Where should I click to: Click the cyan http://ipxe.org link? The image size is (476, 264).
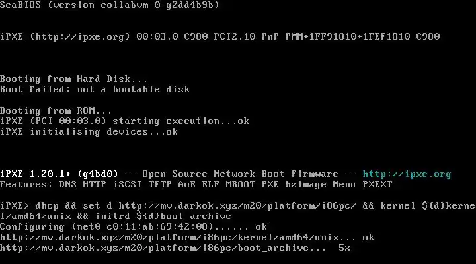[407, 174]
